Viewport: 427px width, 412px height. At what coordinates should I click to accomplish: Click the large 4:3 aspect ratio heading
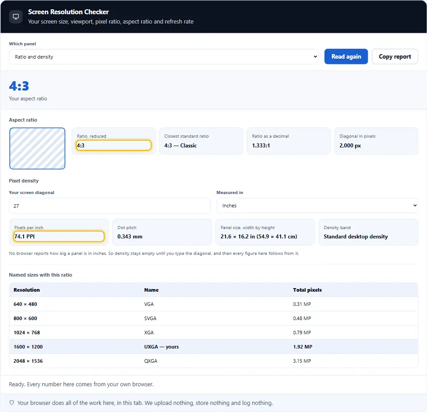click(x=19, y=86)
